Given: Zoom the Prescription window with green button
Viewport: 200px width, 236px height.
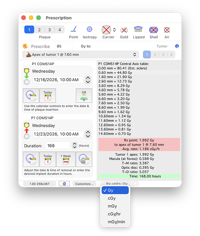Looking at the screenshot, I should pos(39,18).
